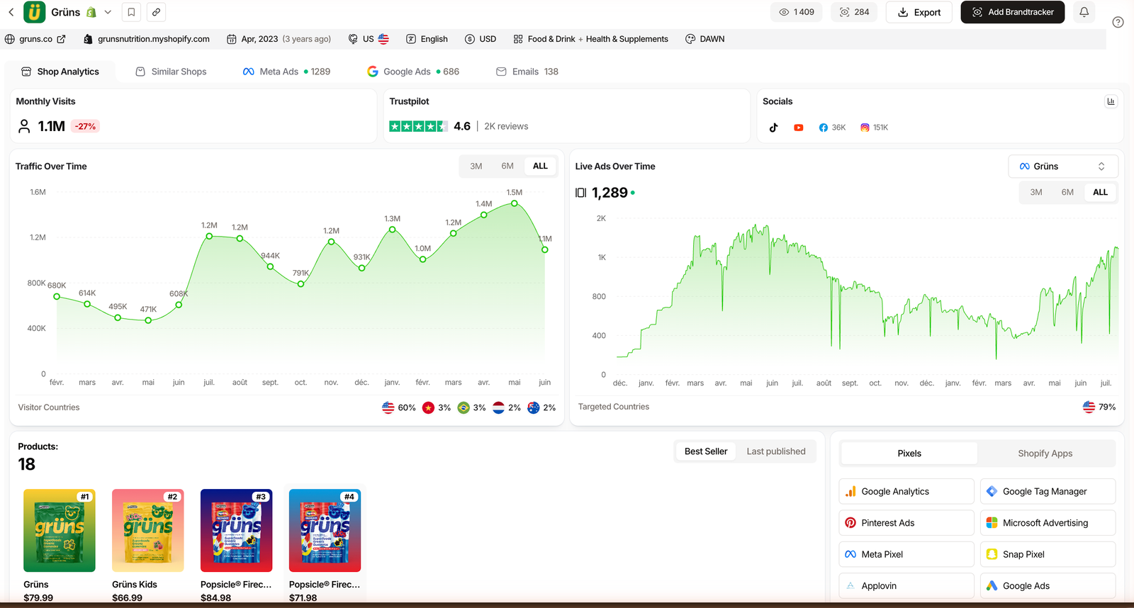Open the #1 Grüns product thumbnail
This screenshot has height=608, width=1134.
coord(60,530)
